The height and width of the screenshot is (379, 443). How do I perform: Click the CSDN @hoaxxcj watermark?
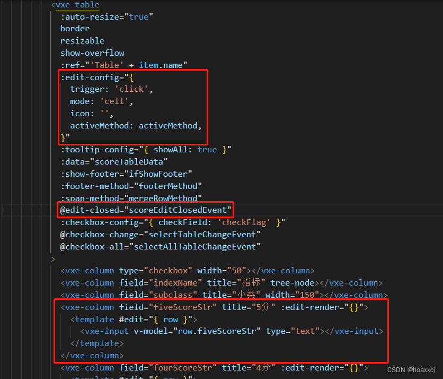click(411, 370)
